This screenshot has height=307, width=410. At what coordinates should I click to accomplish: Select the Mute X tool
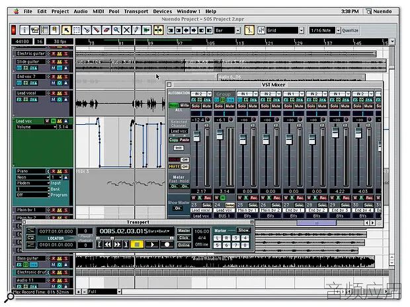coord(126,30)
